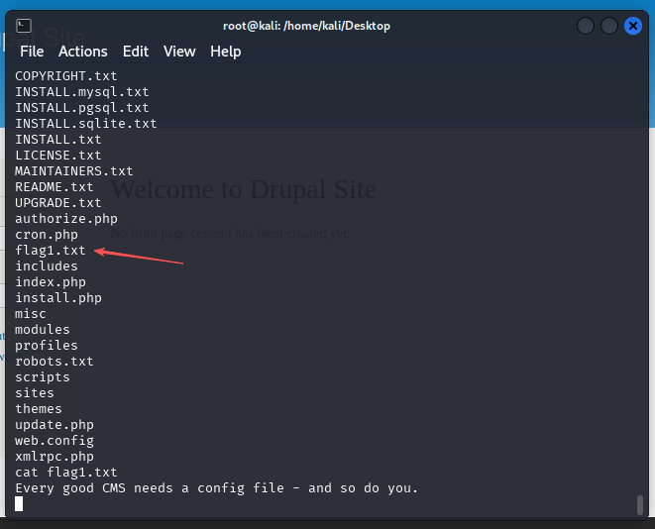
Task: Click the terminal cursor block on the last line
Action: pyautogui.click(x=19, y=504)
